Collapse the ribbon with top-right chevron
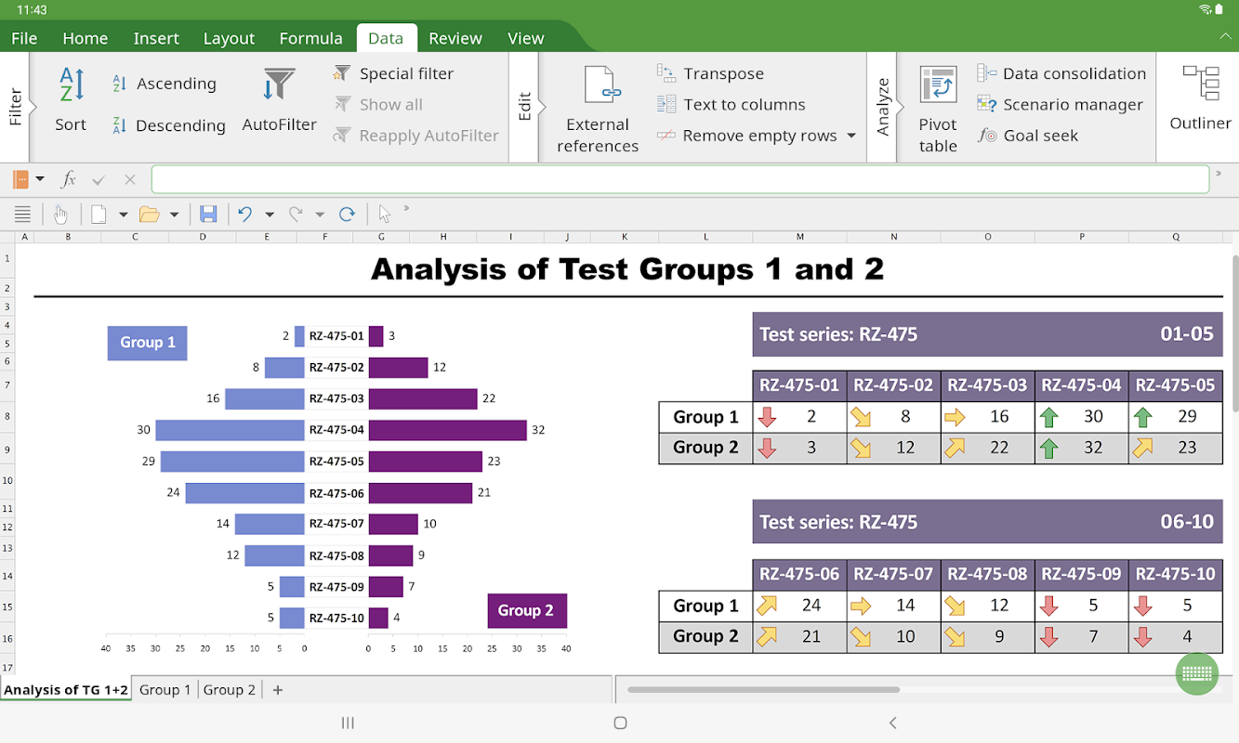 (x=1225, y=36)
